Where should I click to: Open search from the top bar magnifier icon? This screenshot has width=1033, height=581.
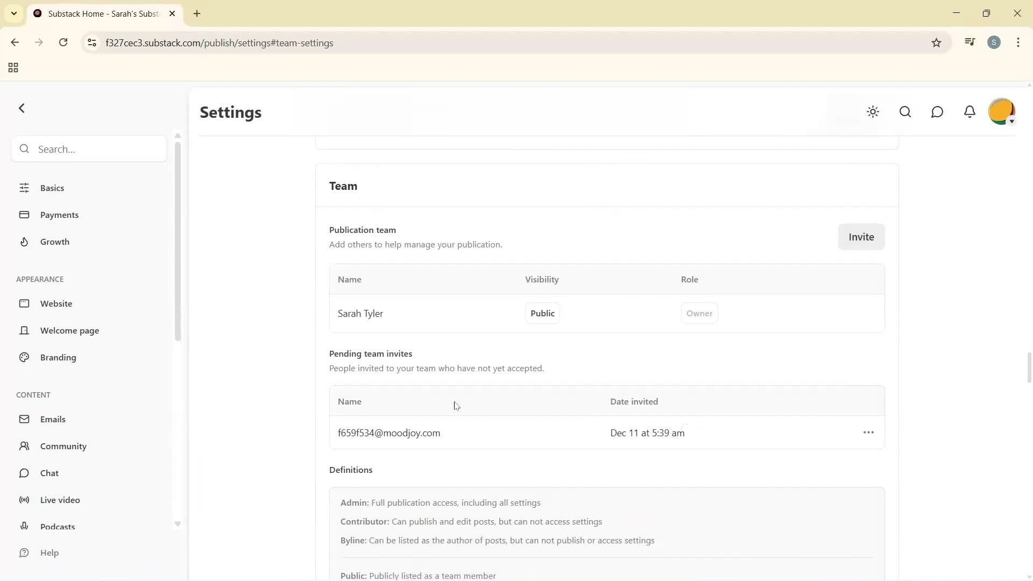[x=905, y=112]
